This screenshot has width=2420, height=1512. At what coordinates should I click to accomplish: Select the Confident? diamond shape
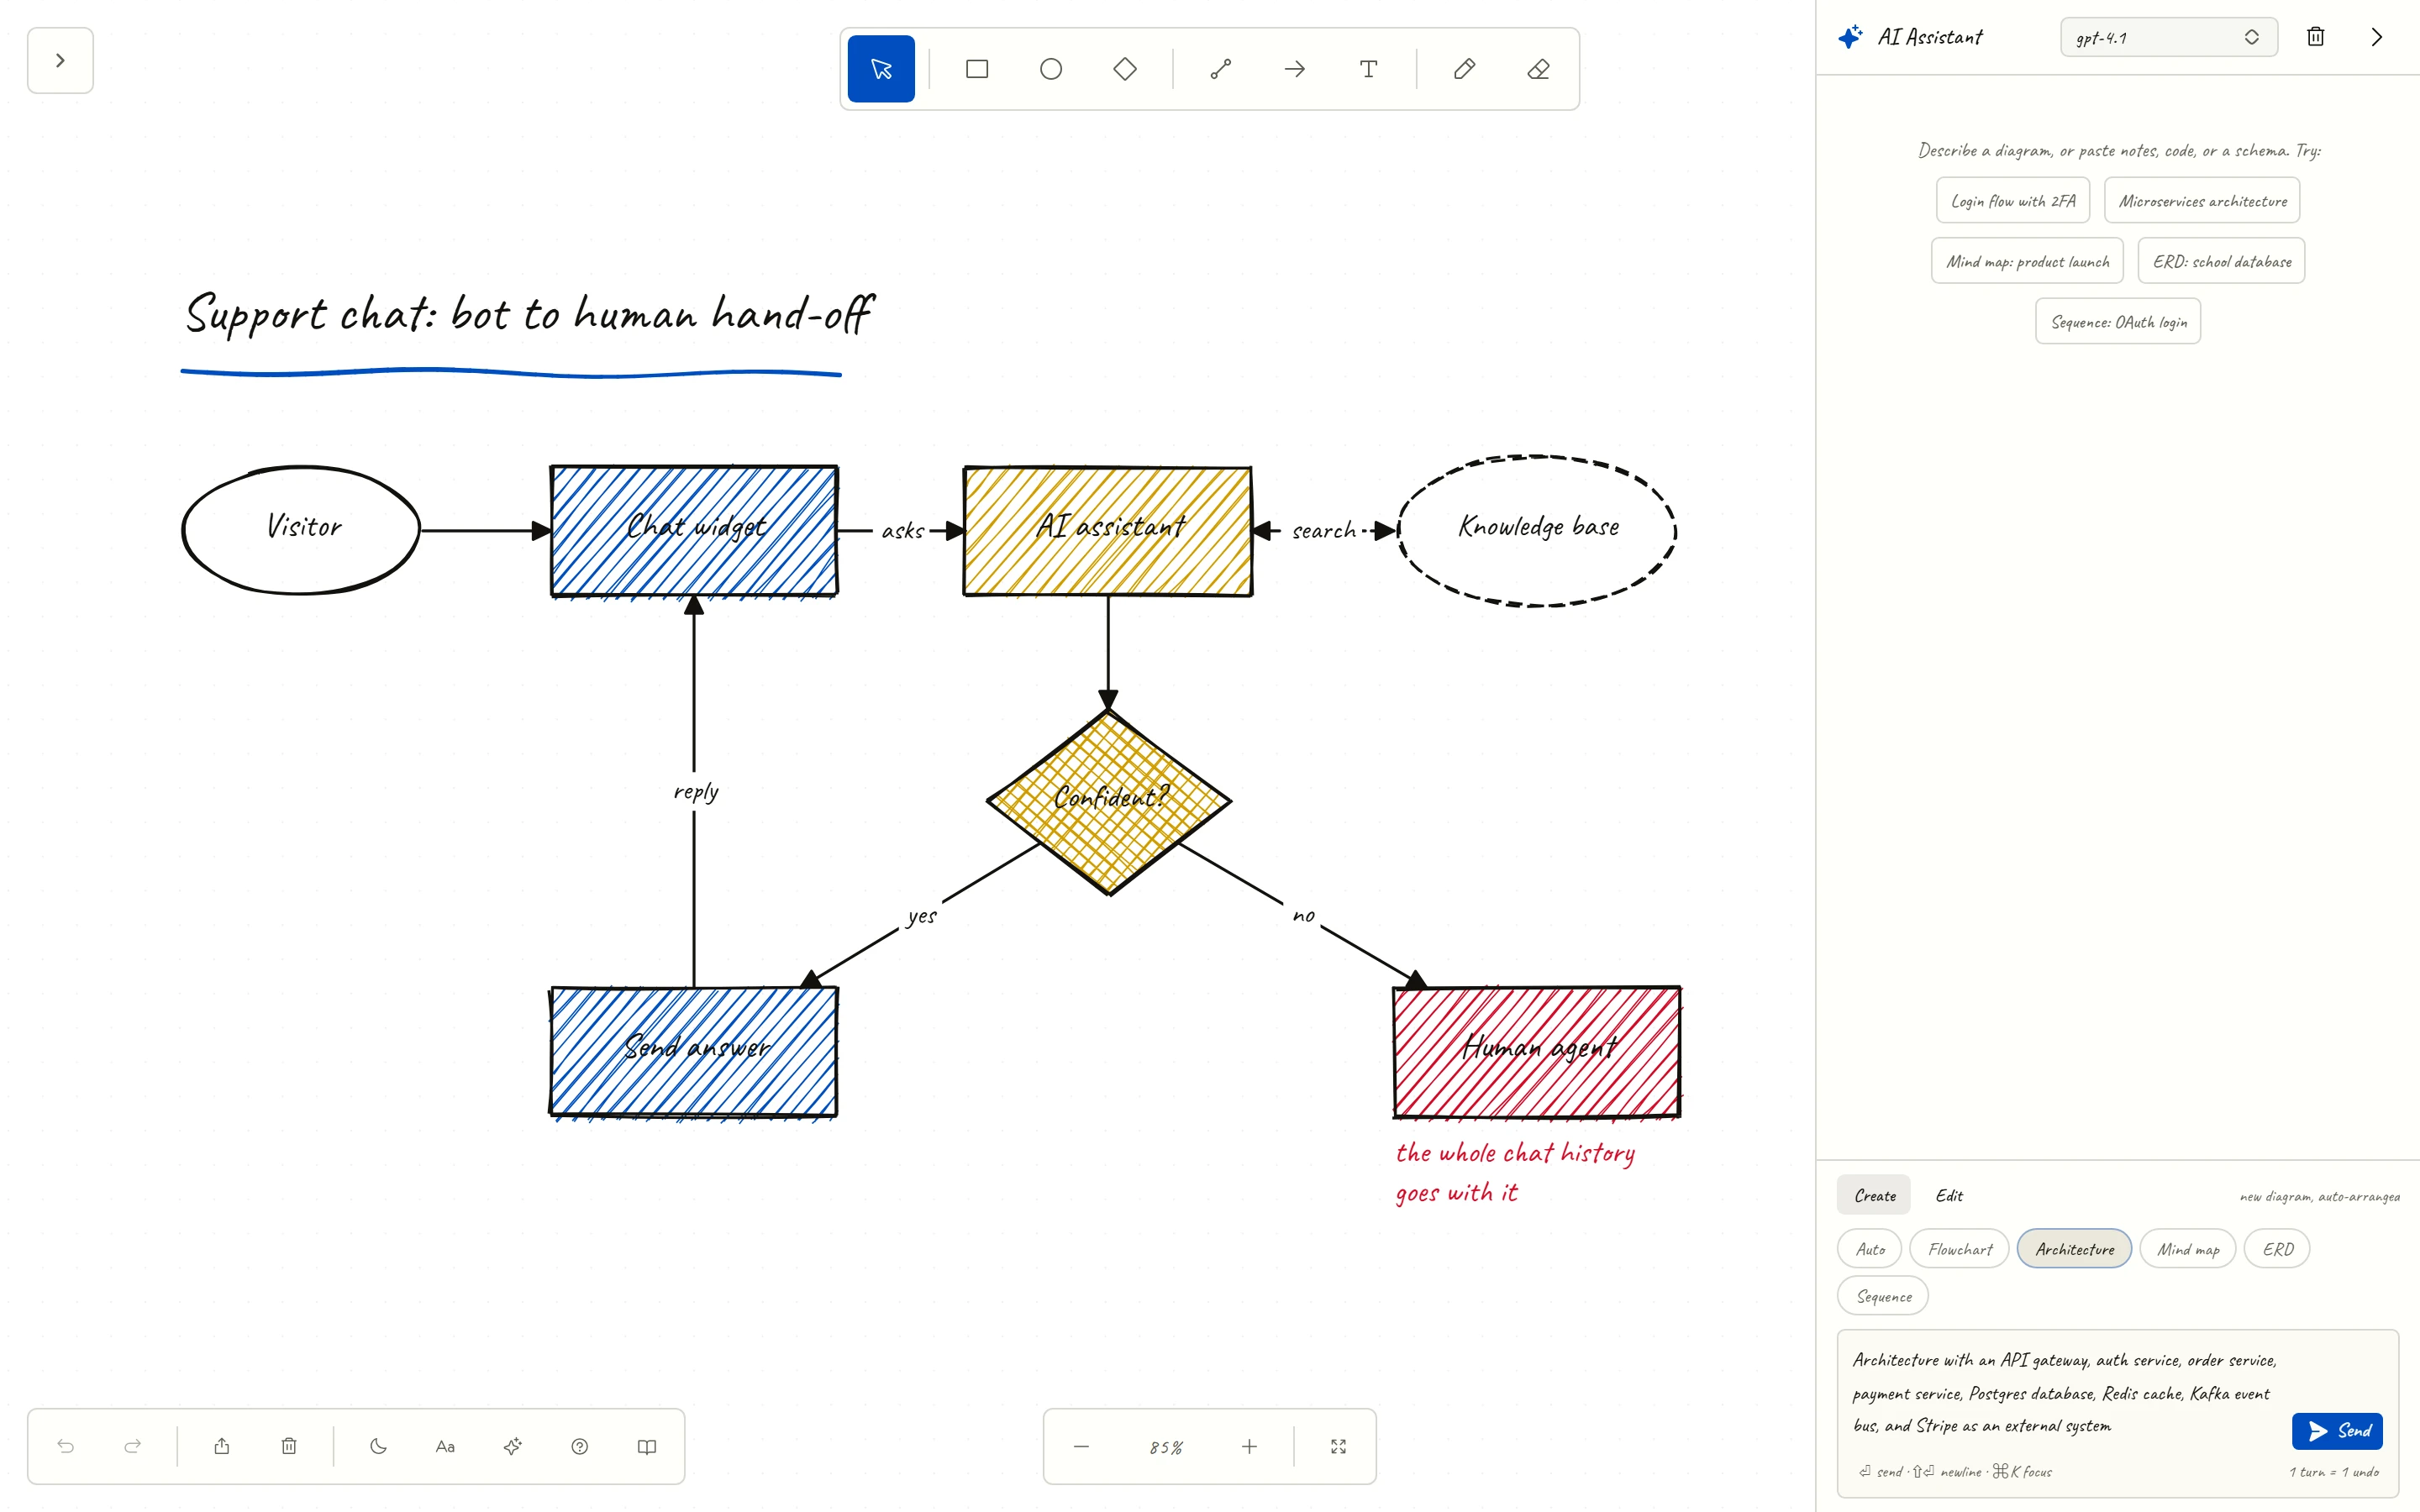tap(1109, 802)
